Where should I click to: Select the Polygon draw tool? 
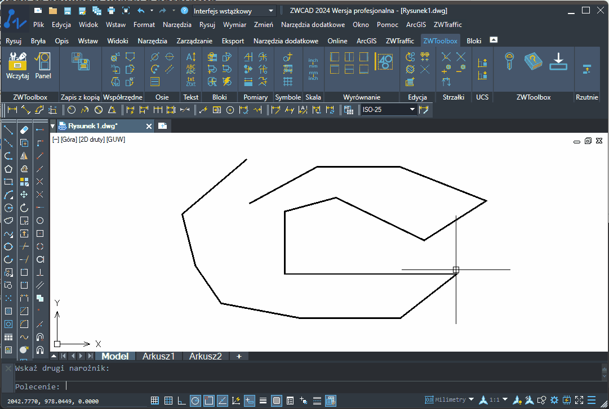8,169
